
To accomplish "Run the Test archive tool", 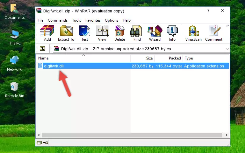I will [84, 33].
